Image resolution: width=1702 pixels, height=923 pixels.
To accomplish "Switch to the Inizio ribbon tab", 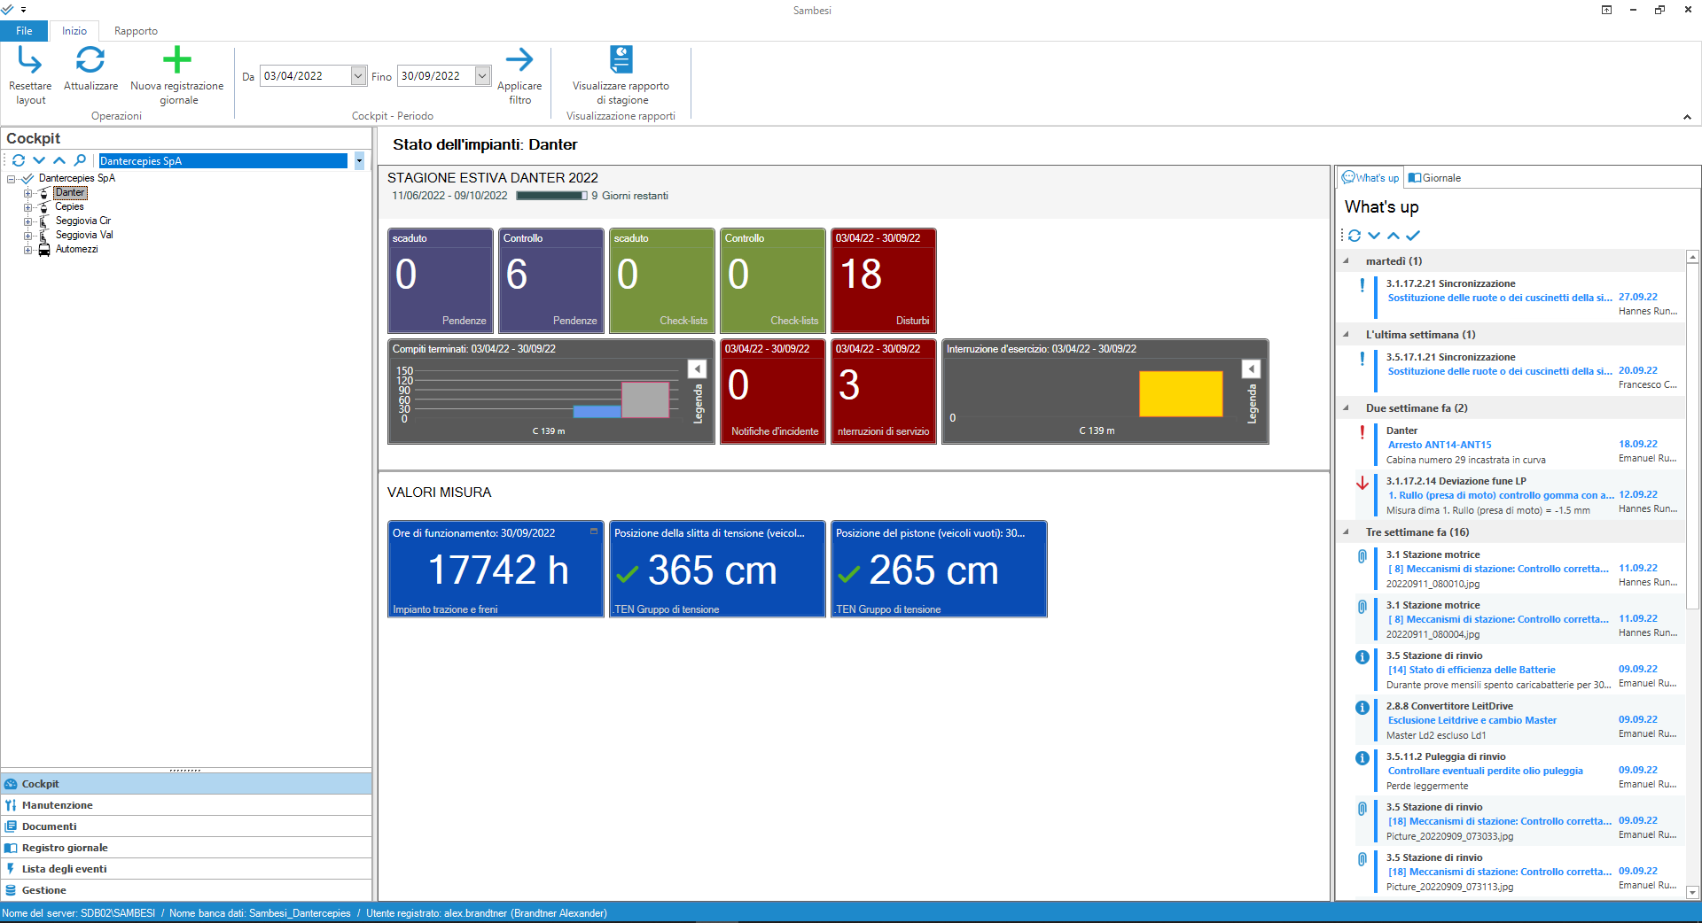I will pos(74,31).
